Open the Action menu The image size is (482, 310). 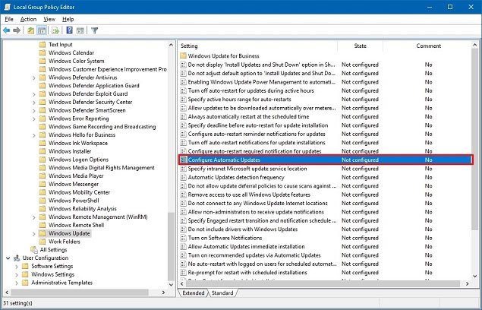pyautogui.click(x=28, y=19)
